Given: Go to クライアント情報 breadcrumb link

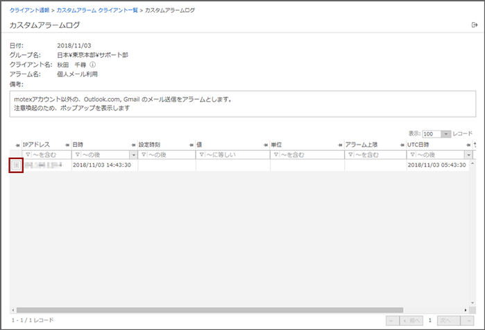Looking at the screenshot, I should [x=29, y=10].
